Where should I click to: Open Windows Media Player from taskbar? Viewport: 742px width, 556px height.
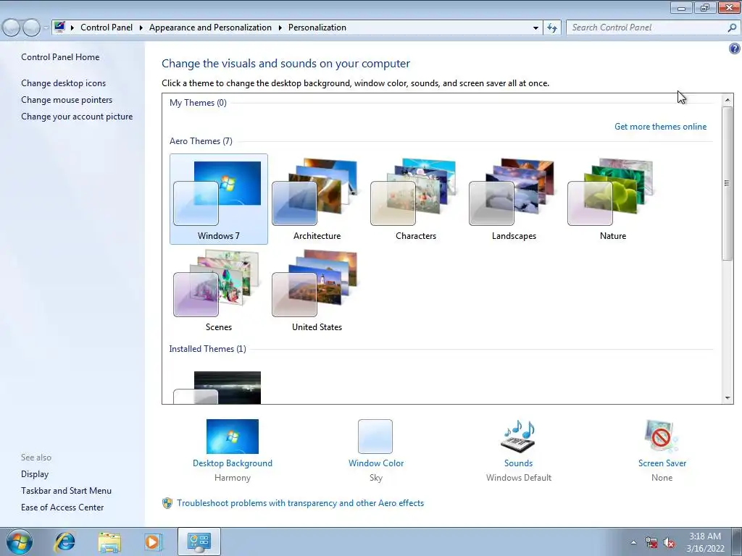[153, 542]
